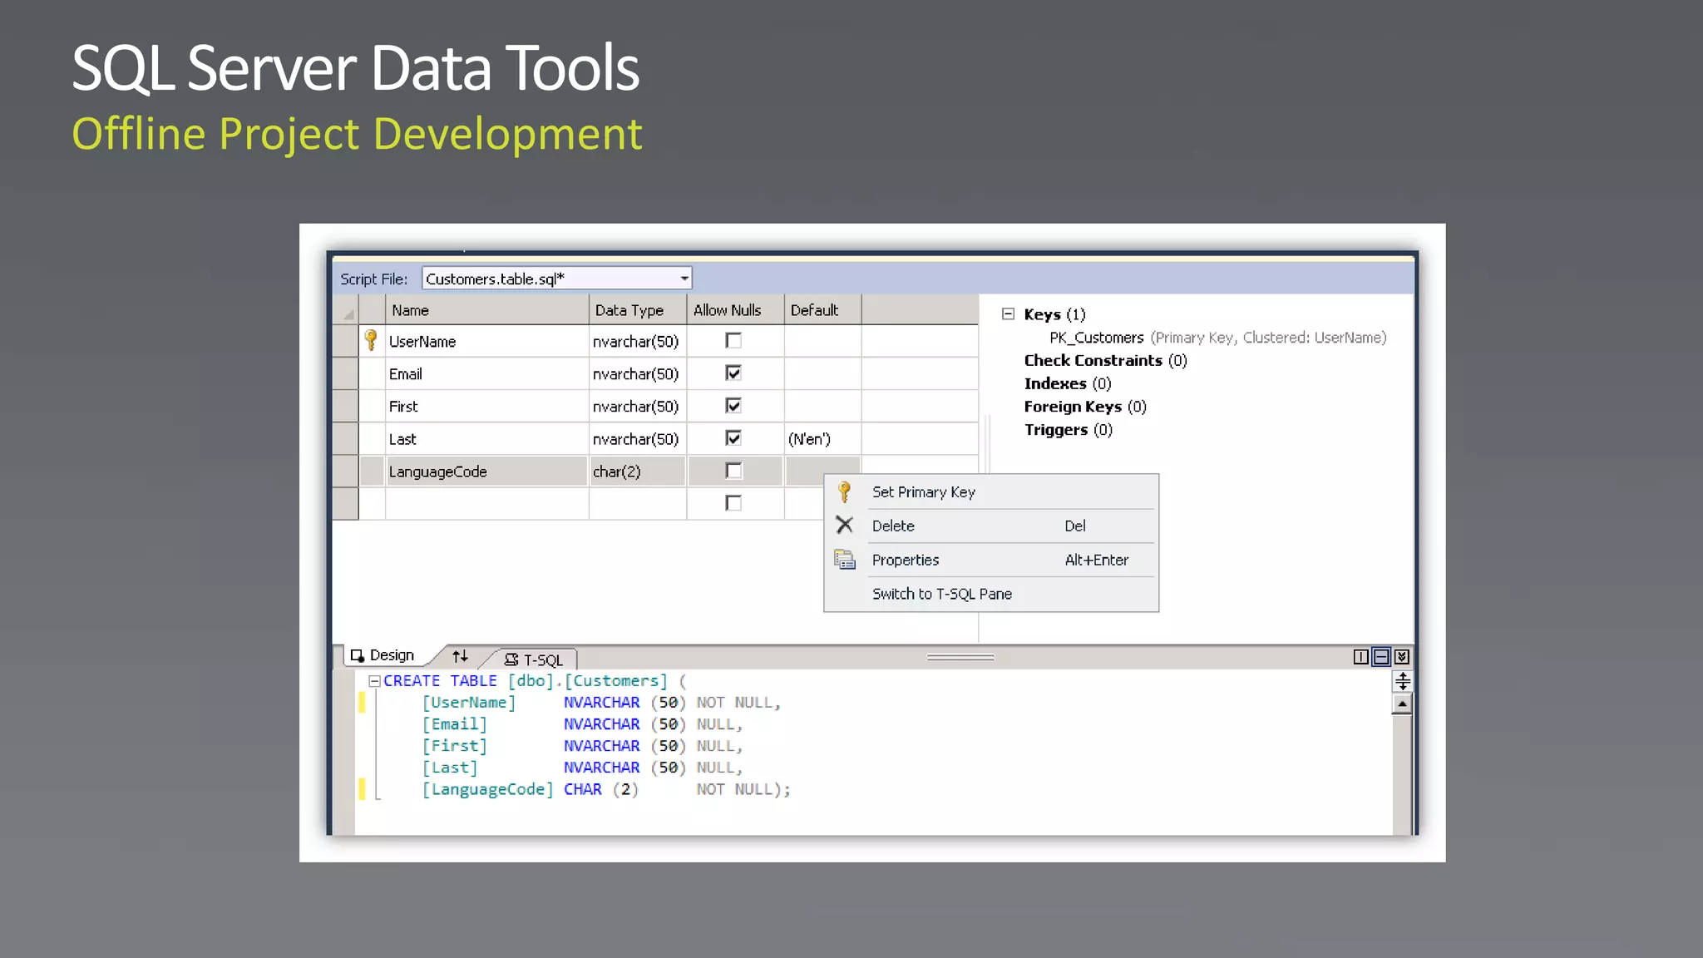Click [LanguageCode] in the T-SQL code

[x=487, y=789]
